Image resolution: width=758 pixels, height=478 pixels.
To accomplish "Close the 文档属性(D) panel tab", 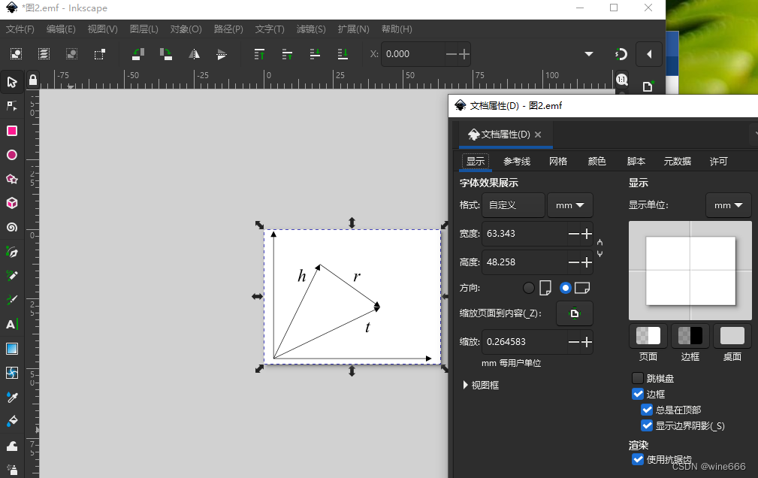I will (538, 135).
